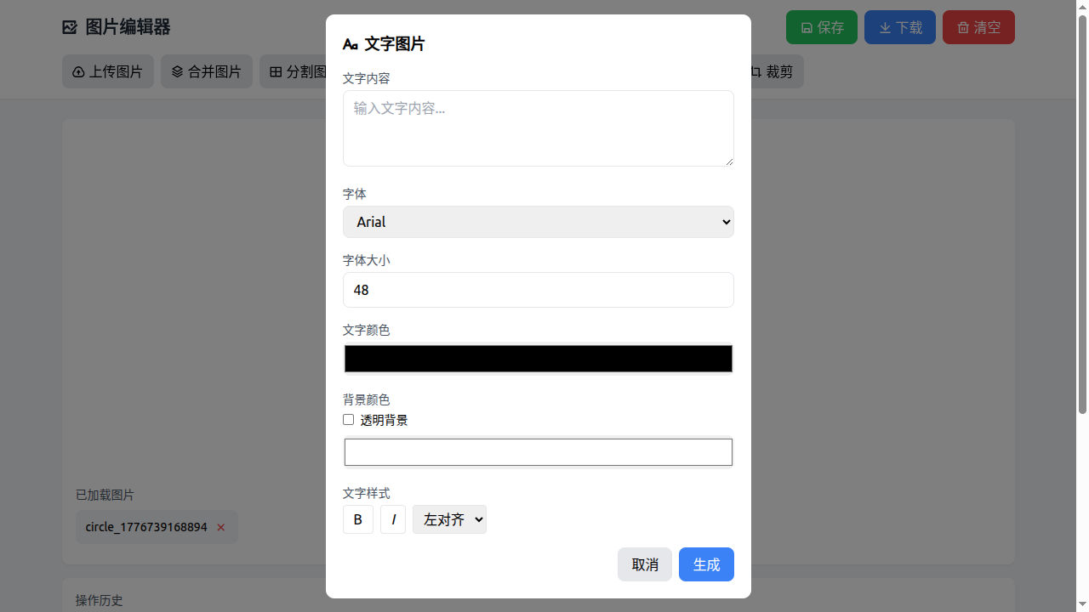Click the upload image cloud icon
This screenshot has height=612, width=1089.
(x=79, y=72)
